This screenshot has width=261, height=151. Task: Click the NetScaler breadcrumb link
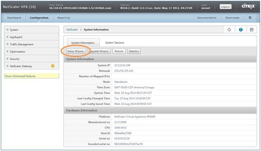tap(72, 29)
